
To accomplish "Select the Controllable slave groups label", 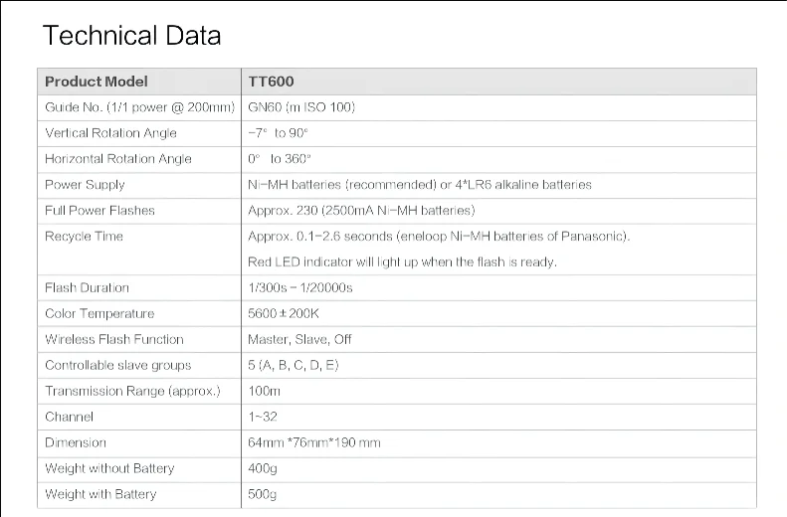I will pos(117,365).
